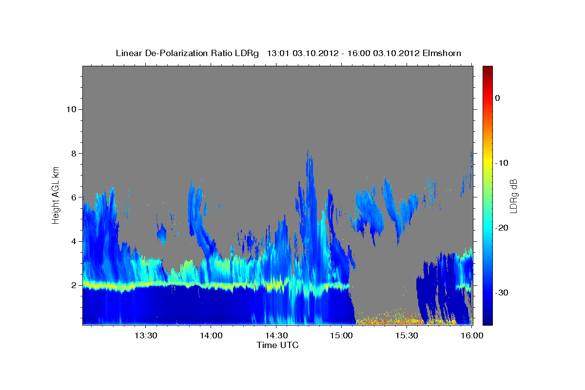The width and height of the screenshot is (585, 390).
Task: Click the colorbar value -30
Action: (x=502, y=292)
